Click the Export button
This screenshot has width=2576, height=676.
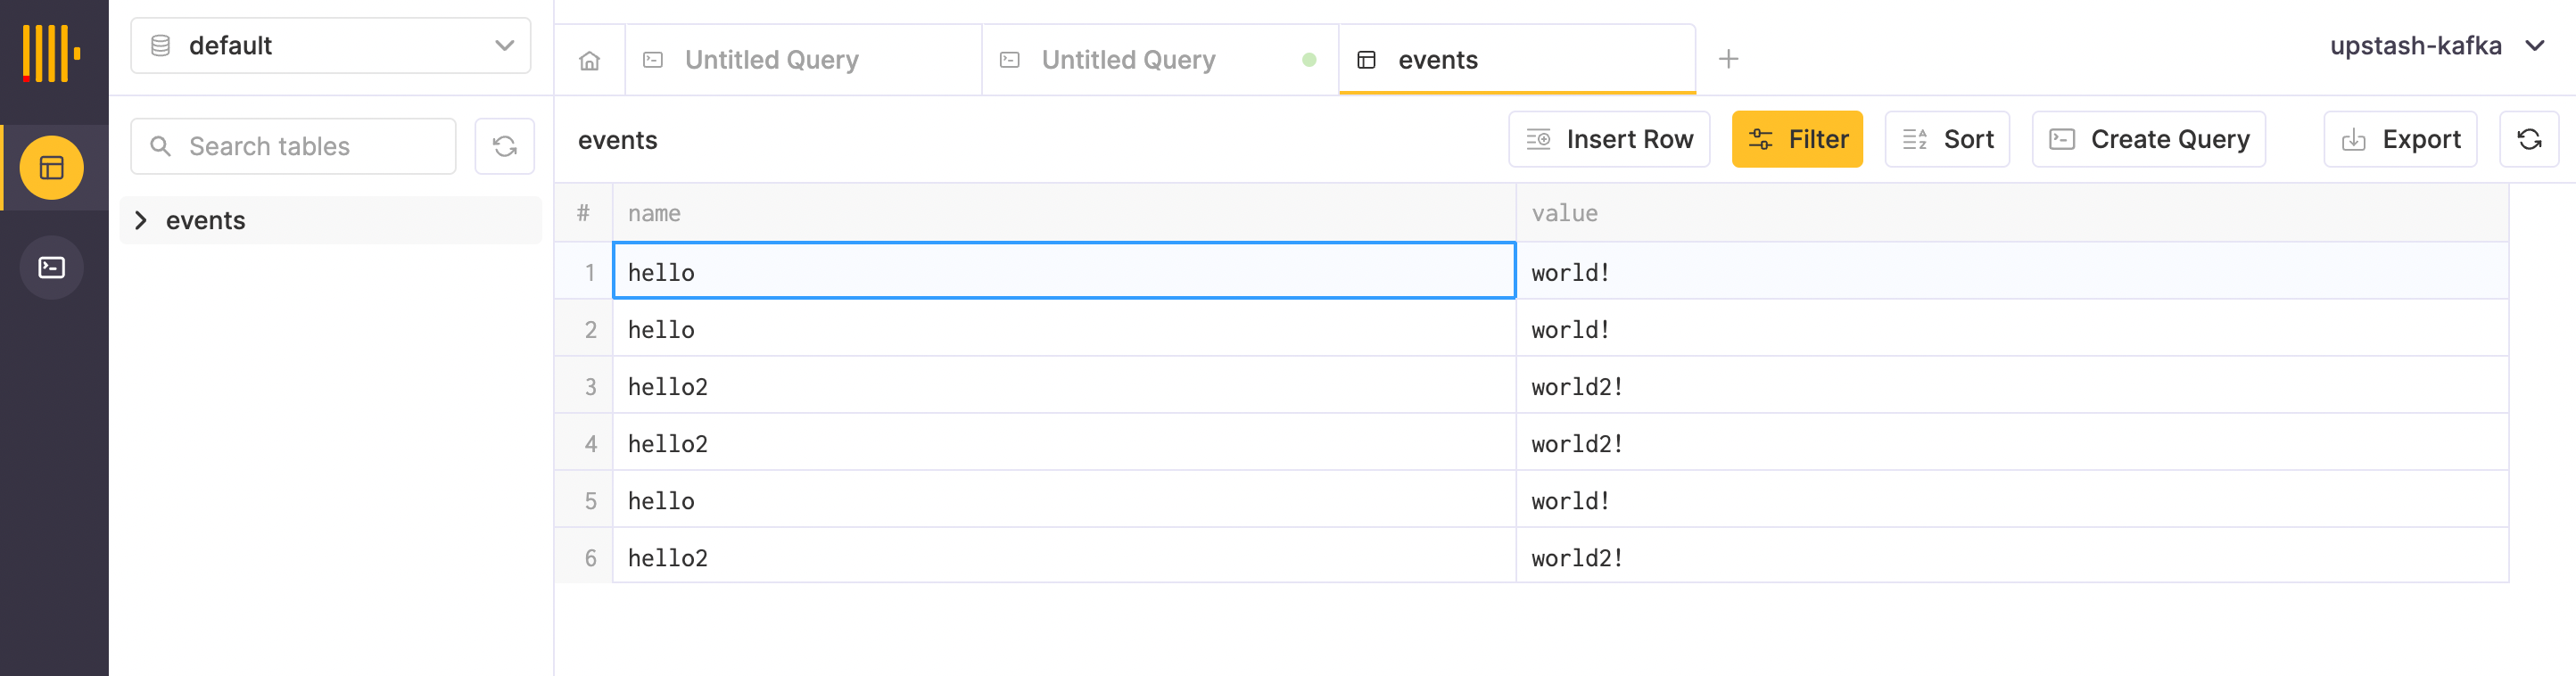pyautogui.click(x=2399, y=140)
